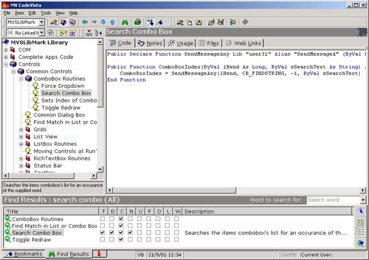This screenshot has height=260, width=369.
Task: Switch to the Bookmarks tab
Action: (25, 254)
